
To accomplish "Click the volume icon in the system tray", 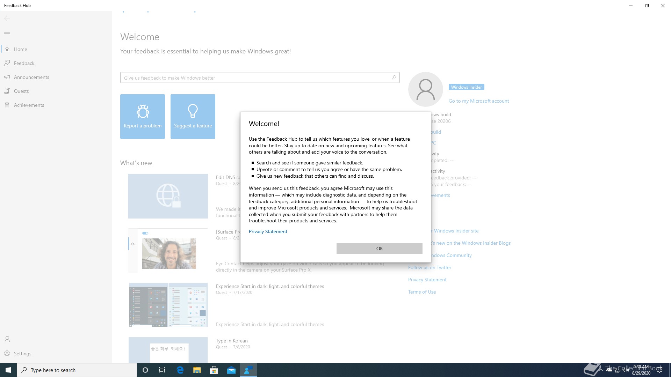I will [x=626, y=370].
